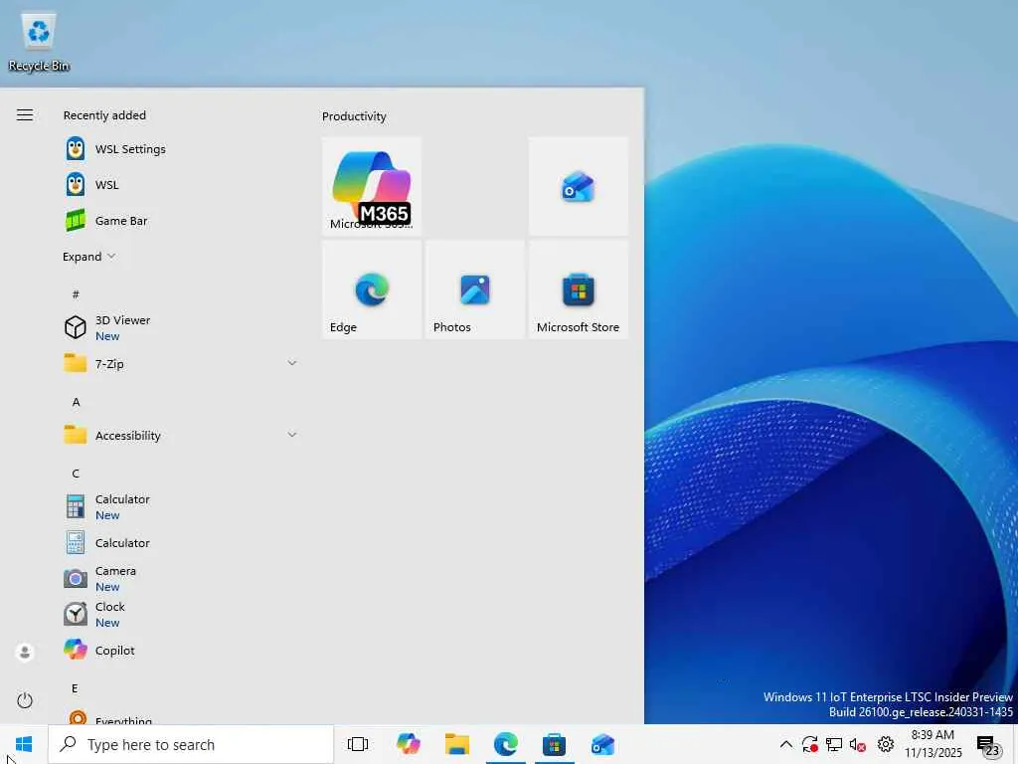
Task: Open the clock and date flyout
Action: point(933,744)
